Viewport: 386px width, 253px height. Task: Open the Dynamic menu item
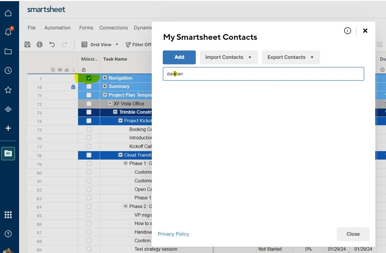pyautogui.click(x=143, y=28)
